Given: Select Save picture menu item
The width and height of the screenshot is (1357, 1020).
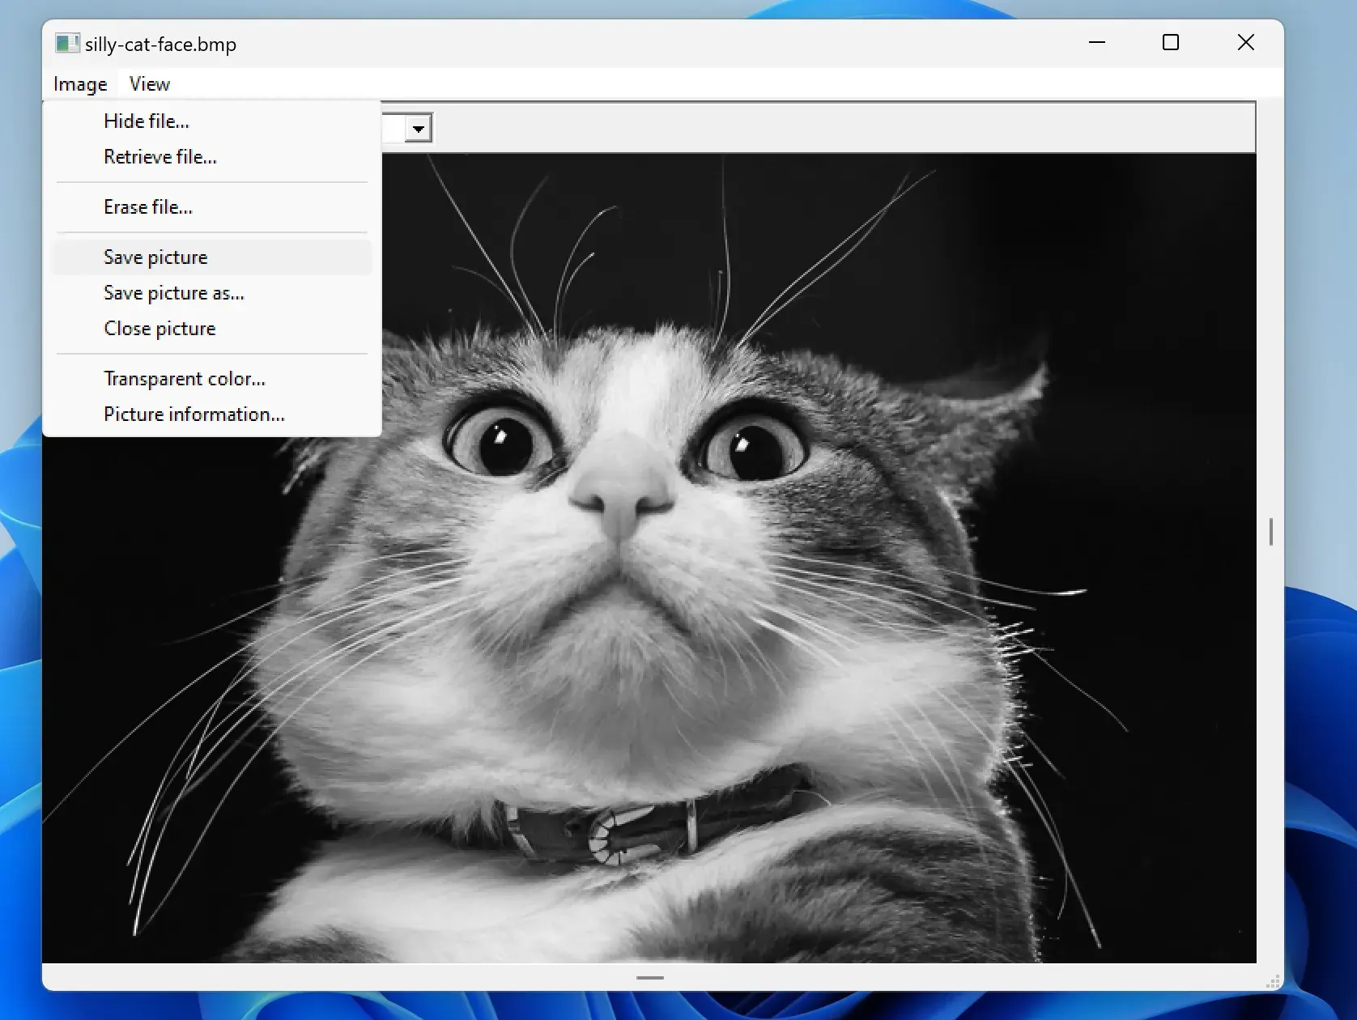Looking at the screenshot, I should pos(212,257).
